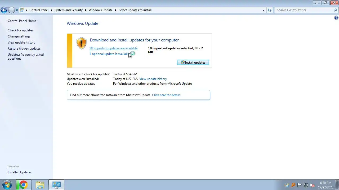
Task: Navigate to Windows Update breadcrumb
Action: (101, 10)
